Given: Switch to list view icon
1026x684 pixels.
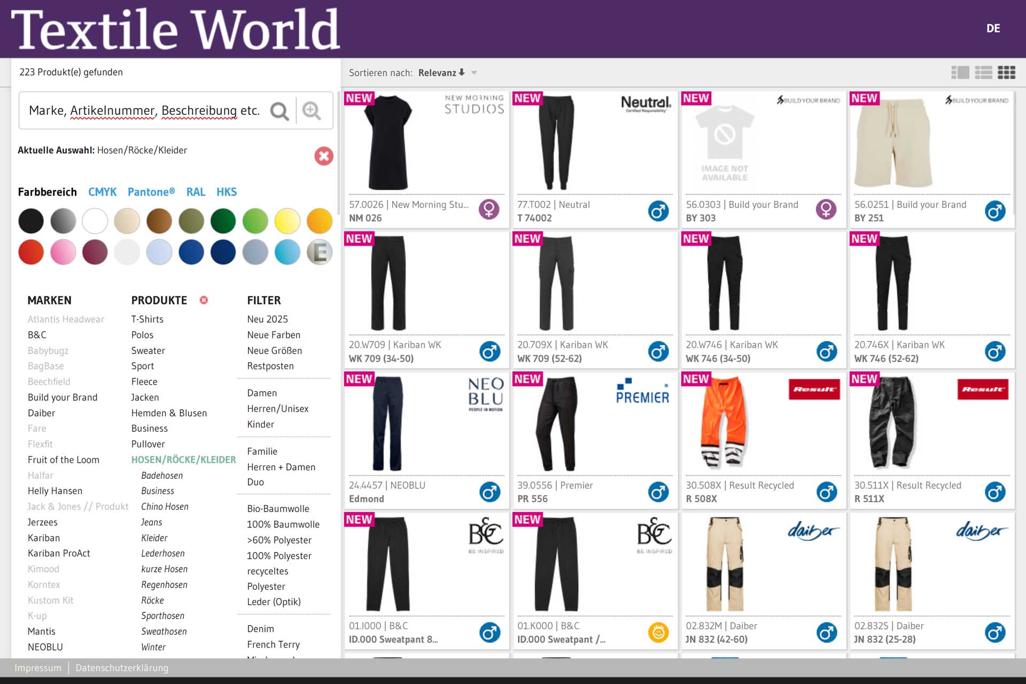Looking at the screenshot, I should pyautogui.click(x=983, y=72).
